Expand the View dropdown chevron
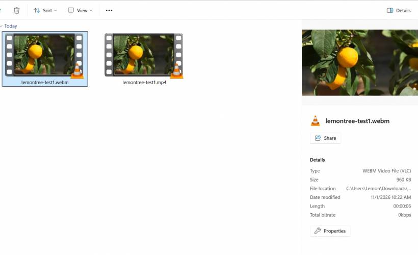Image resolution: width=418 pixels, height=255 pixels. 91,11
